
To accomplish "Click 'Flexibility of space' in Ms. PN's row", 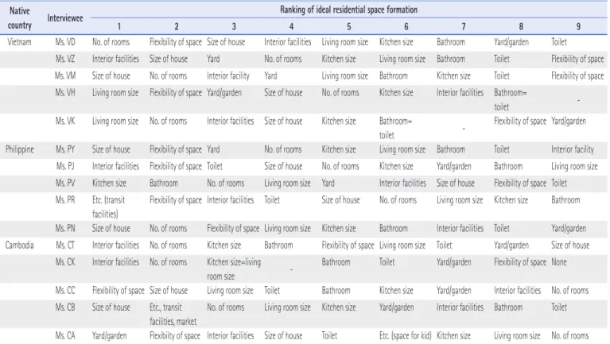I will click(x=233, y=228).
